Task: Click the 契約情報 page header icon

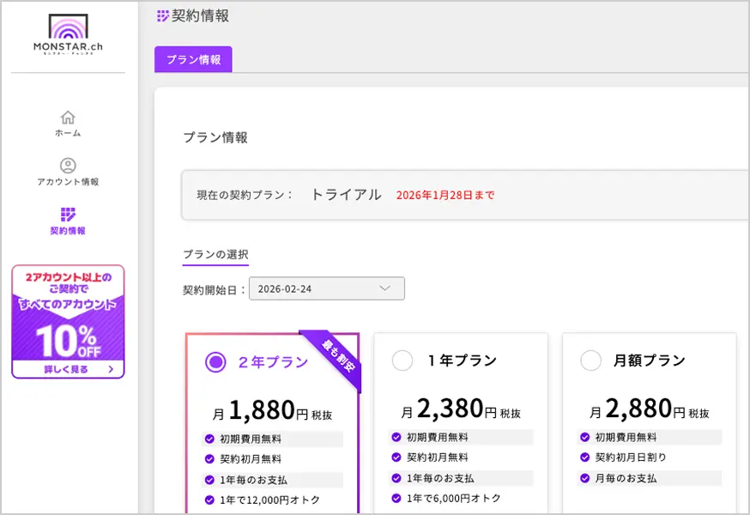Action: [x=163, y=15]
